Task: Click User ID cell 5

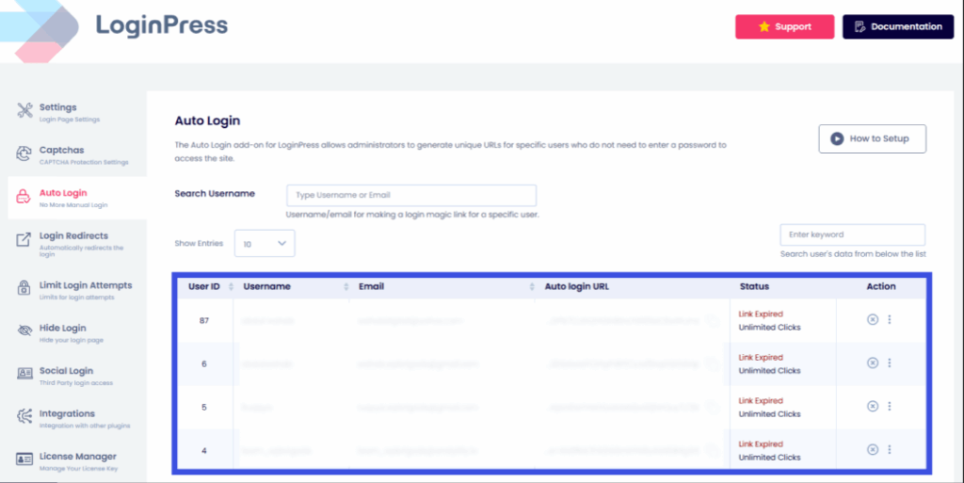Action: point(204,408)
